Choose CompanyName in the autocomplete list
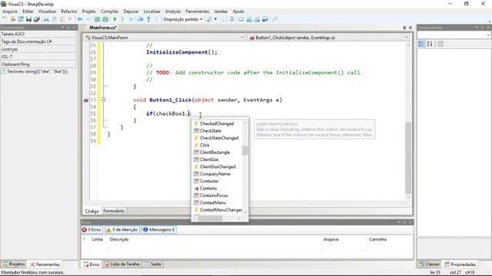This screenshot has width=492, height=276. point(215,174)
